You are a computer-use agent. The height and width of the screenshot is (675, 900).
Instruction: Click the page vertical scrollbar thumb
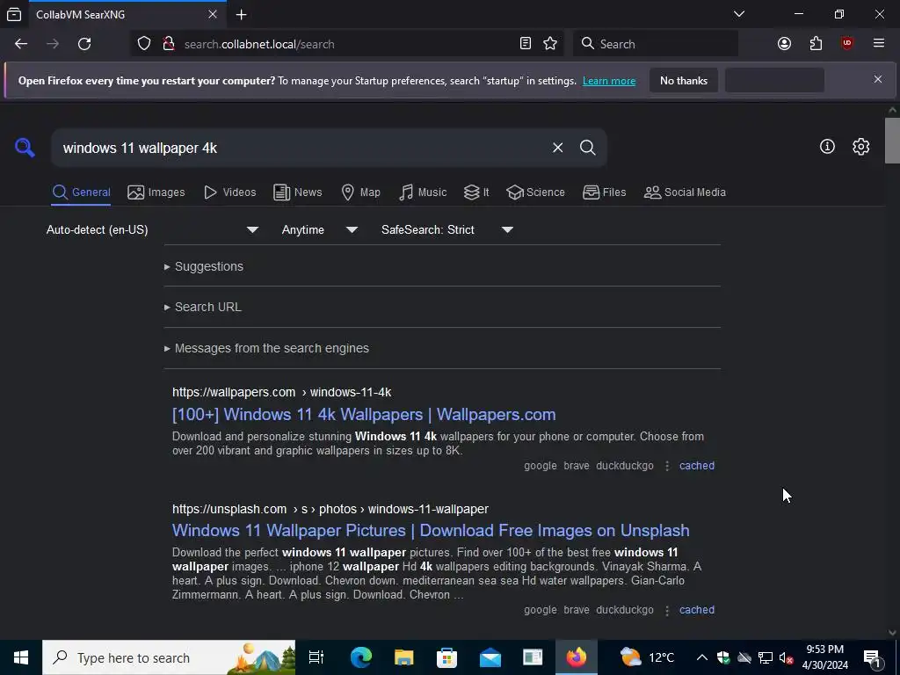pos(892,141)
